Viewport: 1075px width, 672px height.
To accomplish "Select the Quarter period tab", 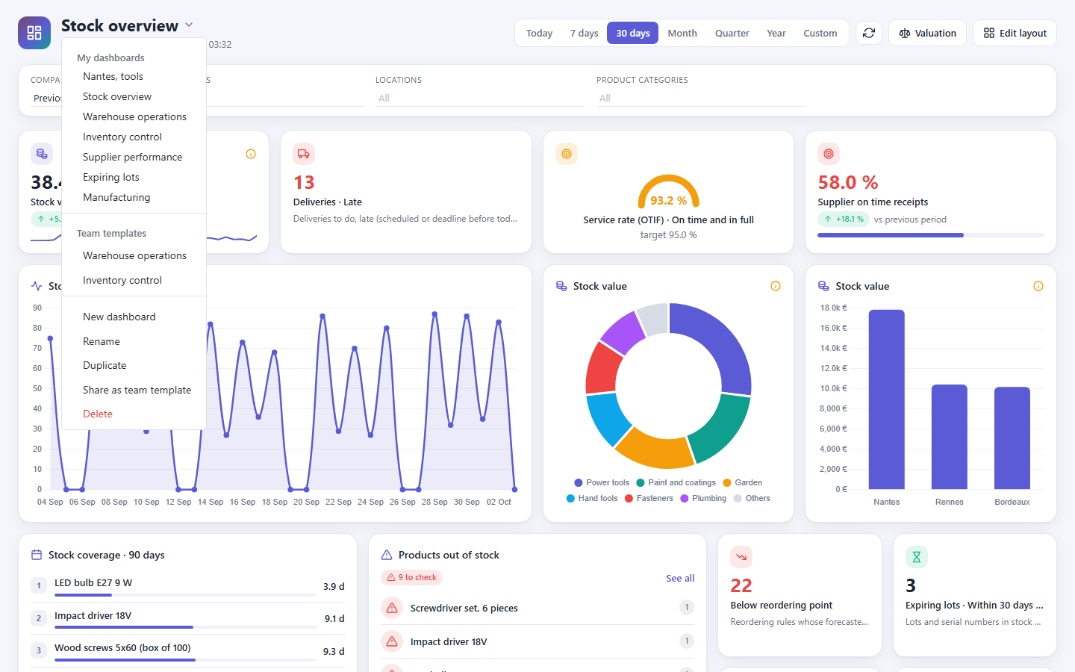I will (x=732, y=33).
